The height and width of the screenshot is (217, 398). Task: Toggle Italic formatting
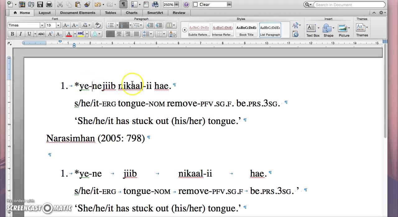21,34
